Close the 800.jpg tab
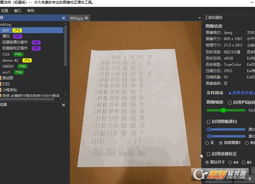 pos(86,18)
